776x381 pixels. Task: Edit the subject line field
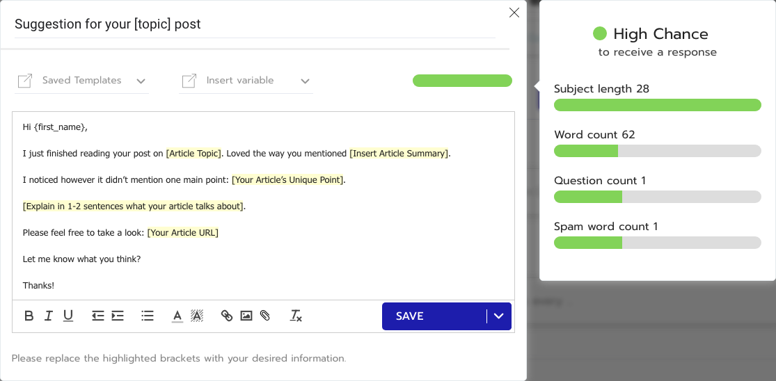(255, 24)
